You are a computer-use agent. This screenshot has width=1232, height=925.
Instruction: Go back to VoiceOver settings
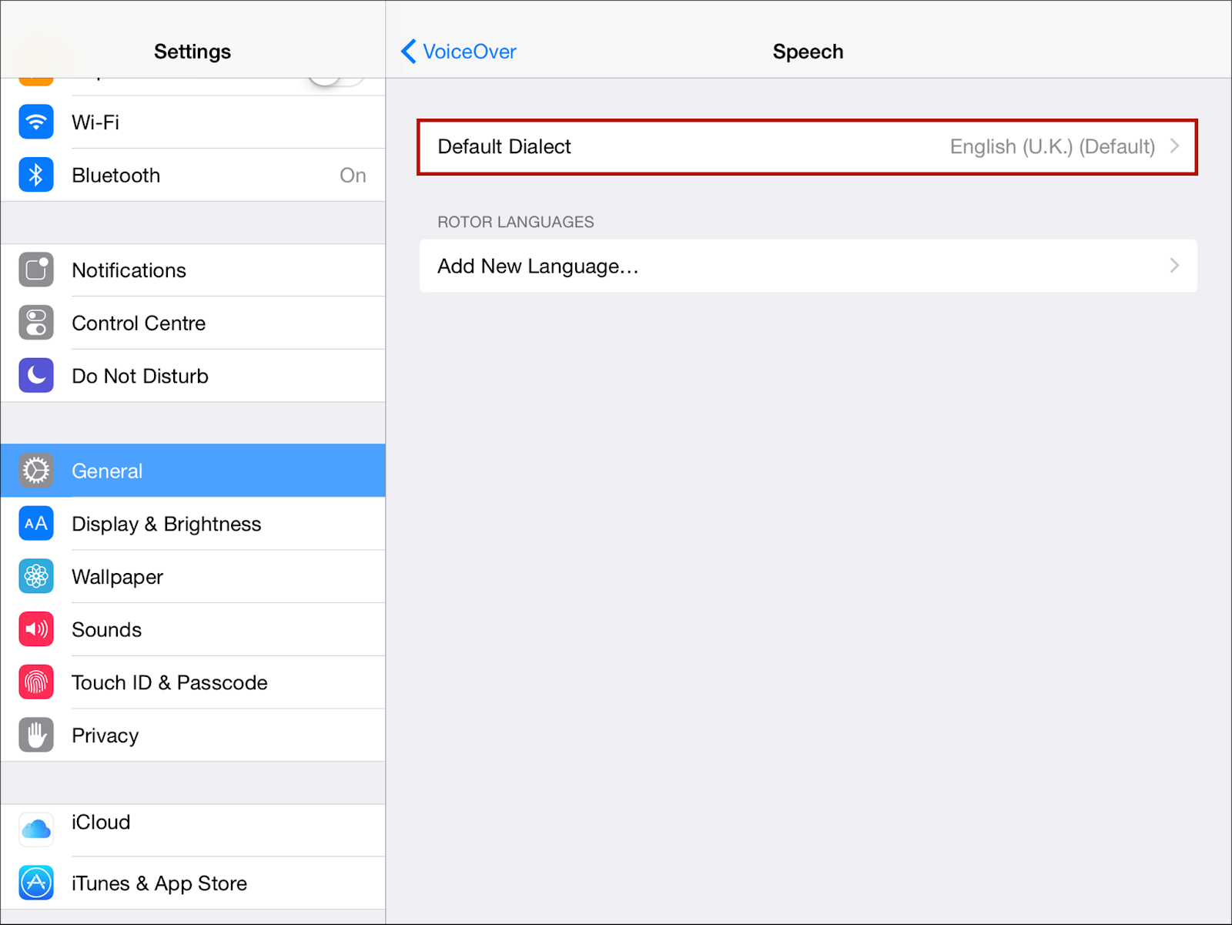(459, 52)
